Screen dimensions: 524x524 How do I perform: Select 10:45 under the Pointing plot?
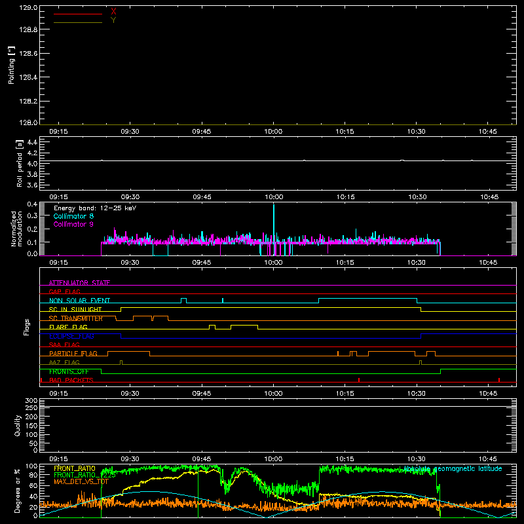487,132
